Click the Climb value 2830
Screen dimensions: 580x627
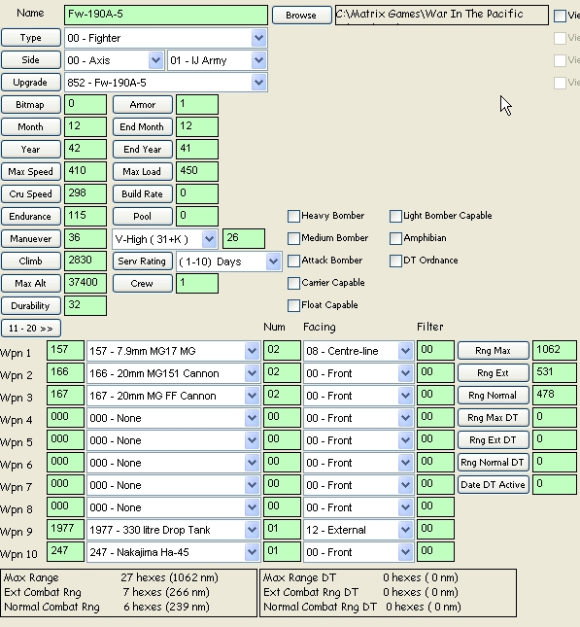[85, 261]
